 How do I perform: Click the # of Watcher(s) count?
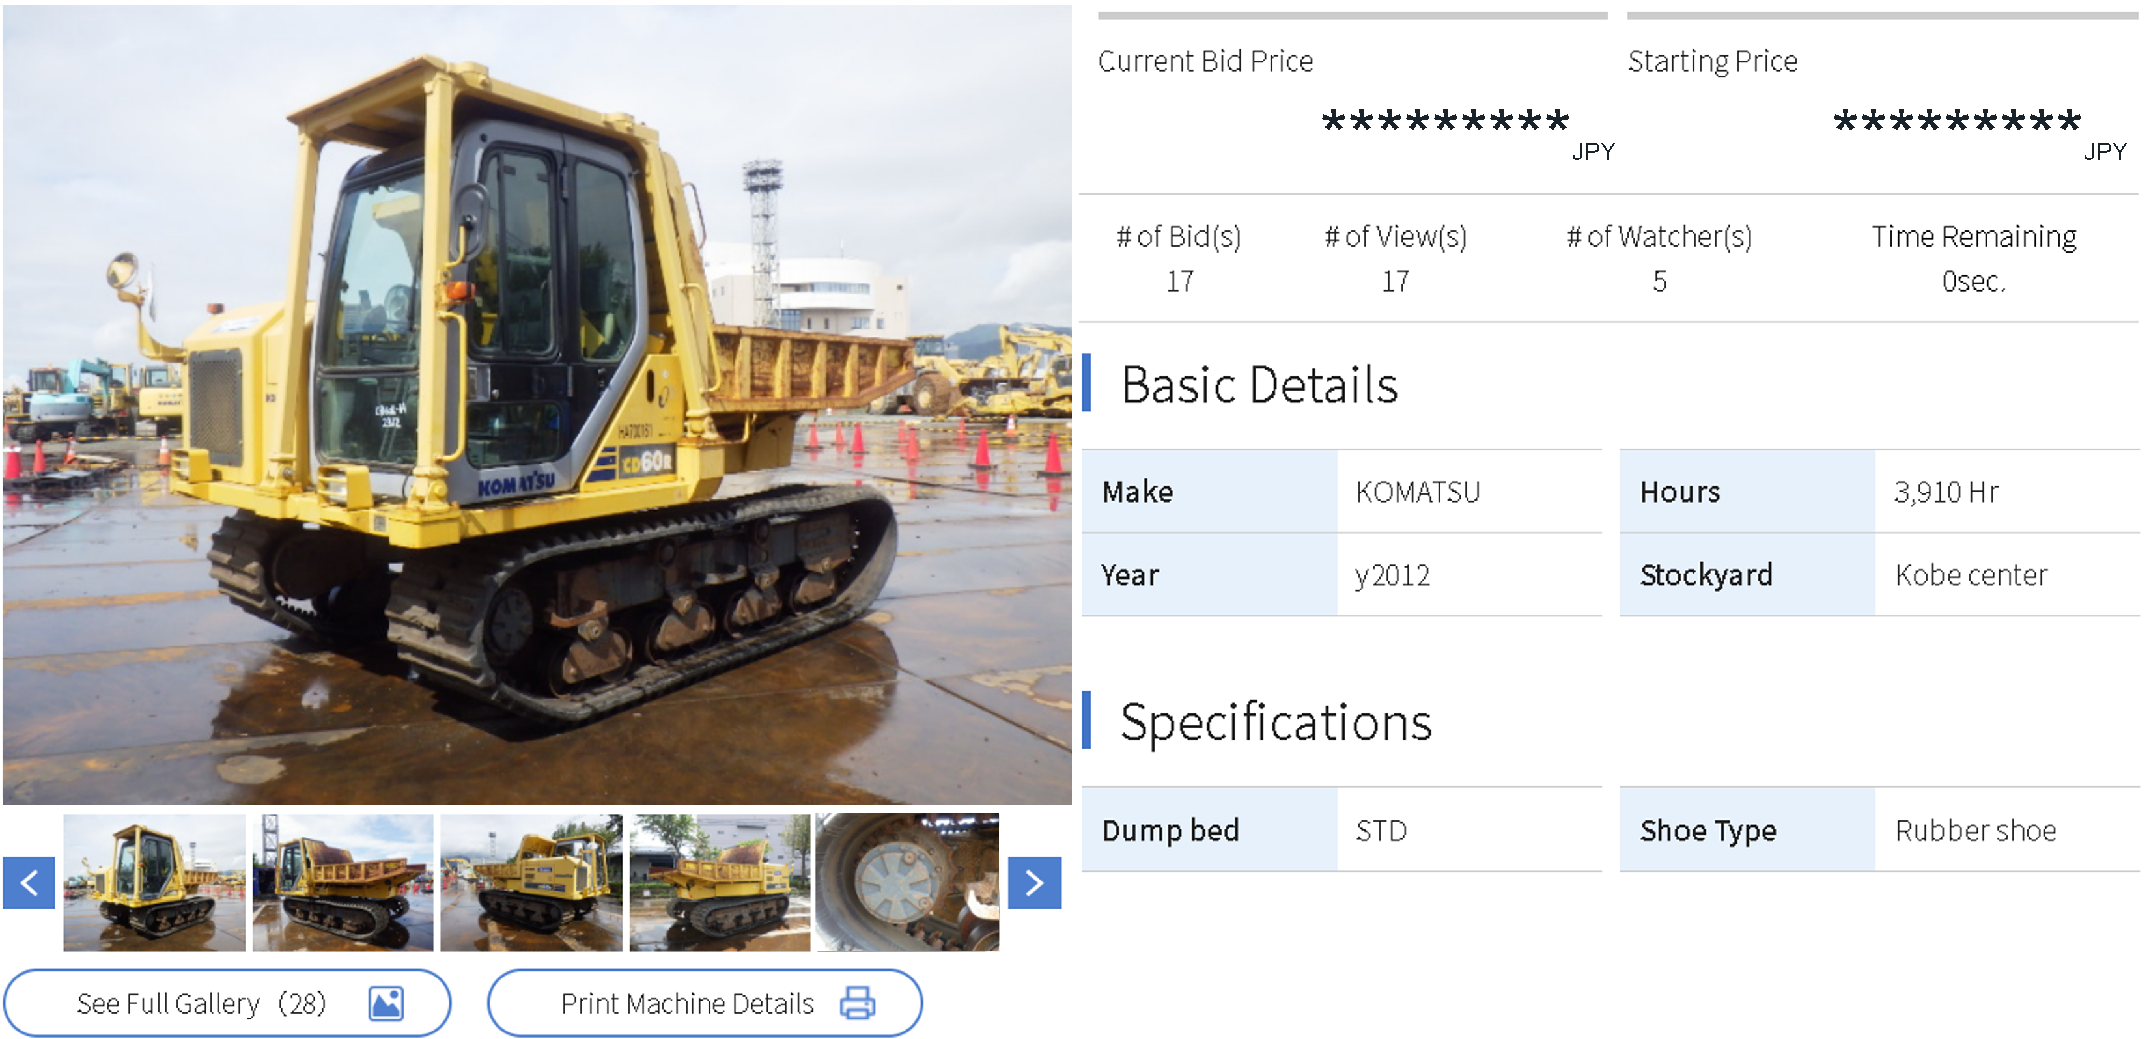click(1660, 282)
